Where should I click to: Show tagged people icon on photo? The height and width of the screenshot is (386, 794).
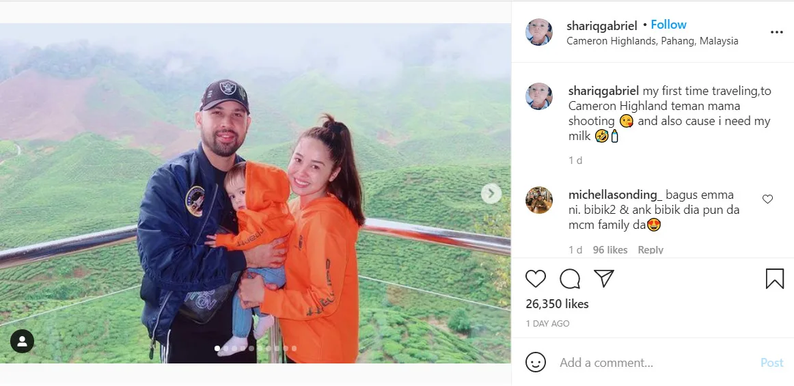[x=23, y=341]
